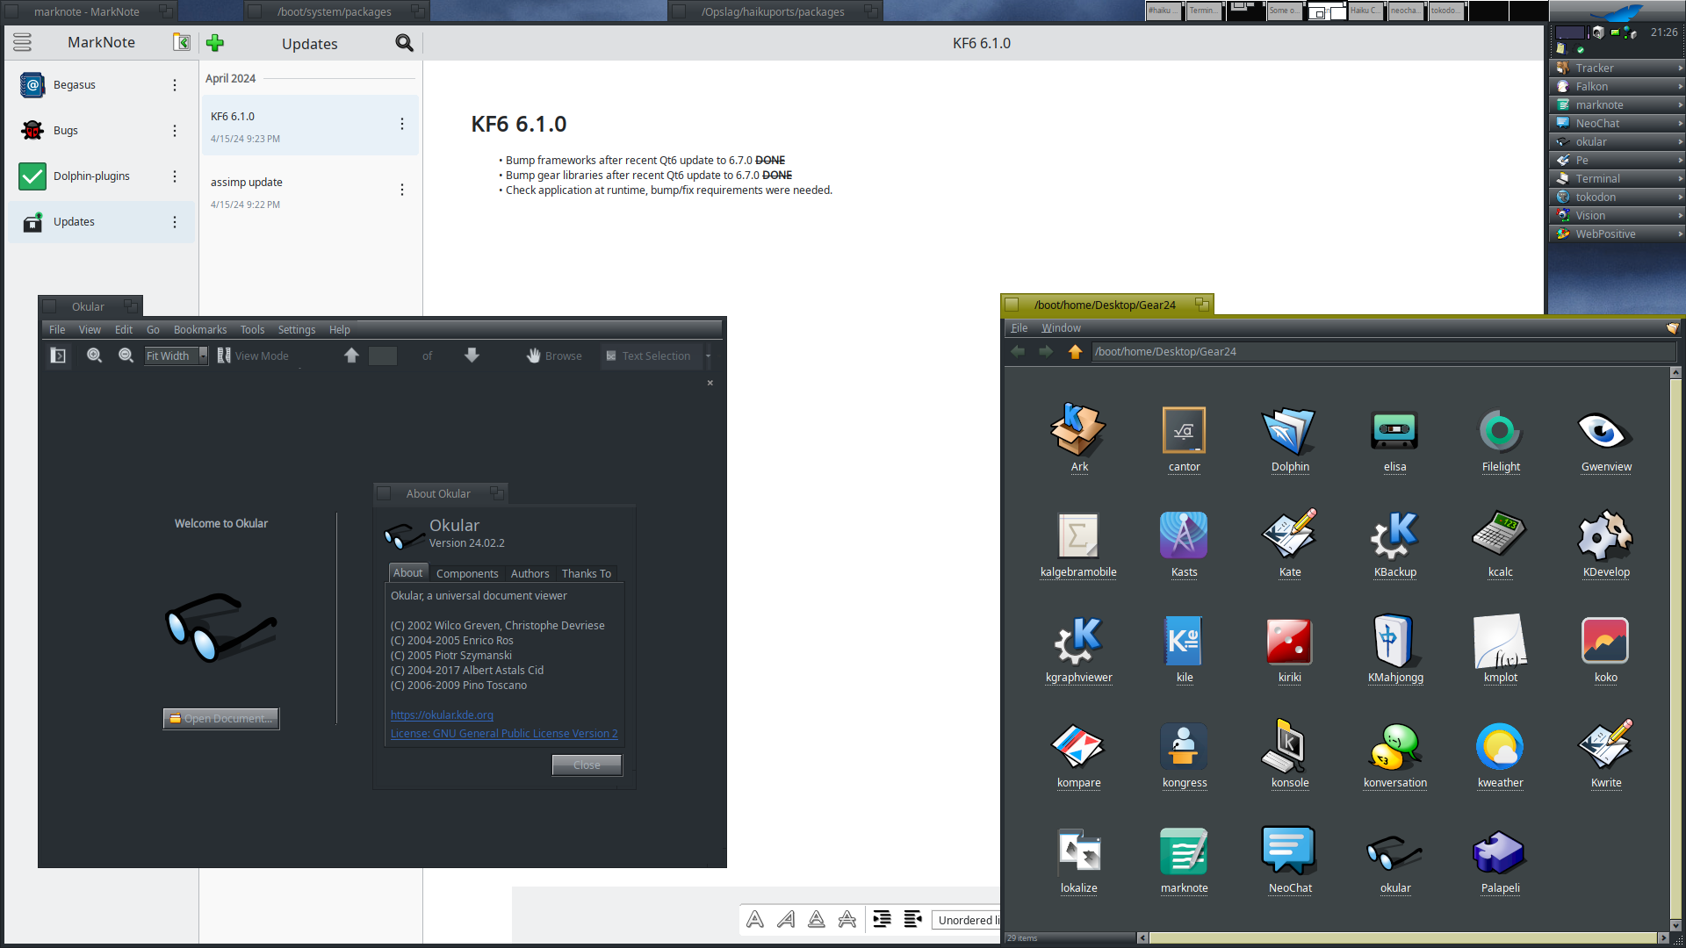The height and width of the screenshot is (948, 1686).
Task: Zoom in on Okular document
Action: [x=94, y=355]
